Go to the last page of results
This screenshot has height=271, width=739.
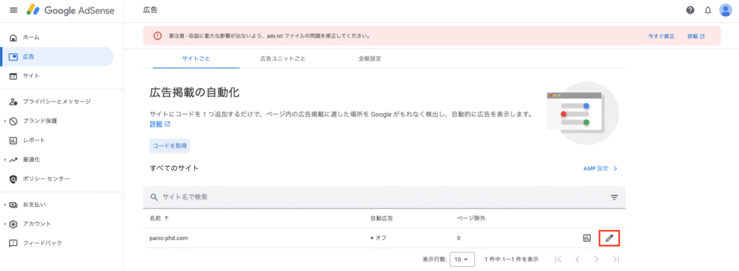[616, 259]
